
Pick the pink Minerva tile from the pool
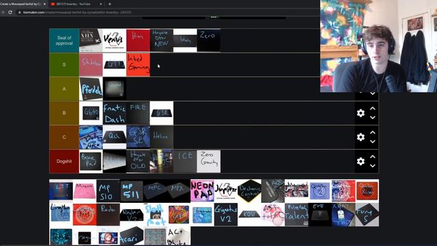(x=85, y=191)
